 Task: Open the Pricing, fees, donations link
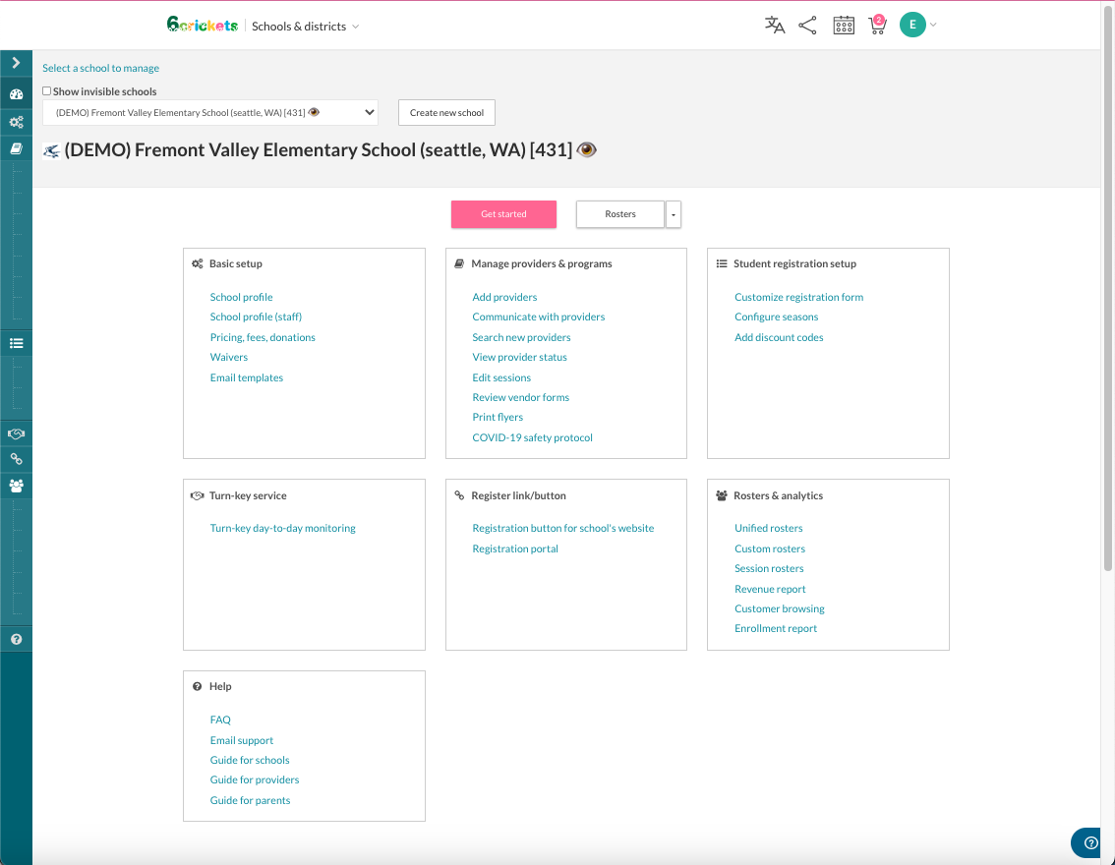click(x=263, y=337)
